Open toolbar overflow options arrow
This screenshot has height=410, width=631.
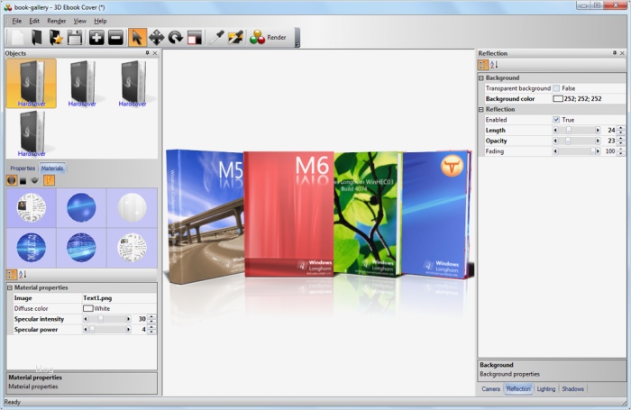point(297,38)
